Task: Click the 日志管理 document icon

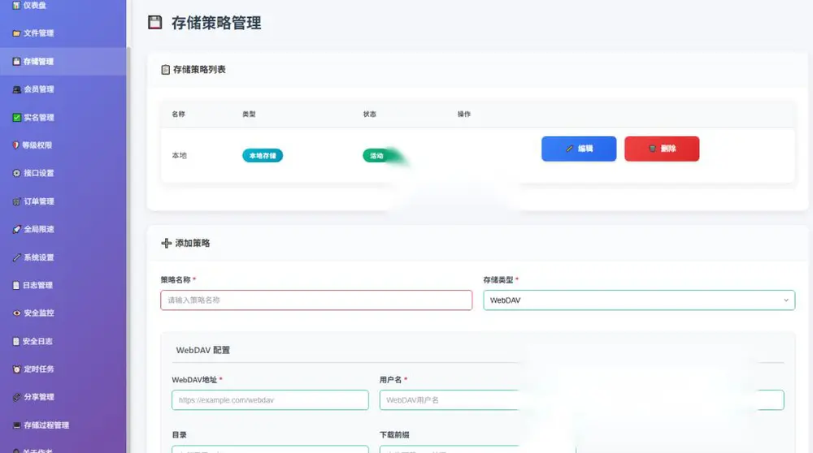Action: pyautogui.click(x=16, y=285)
